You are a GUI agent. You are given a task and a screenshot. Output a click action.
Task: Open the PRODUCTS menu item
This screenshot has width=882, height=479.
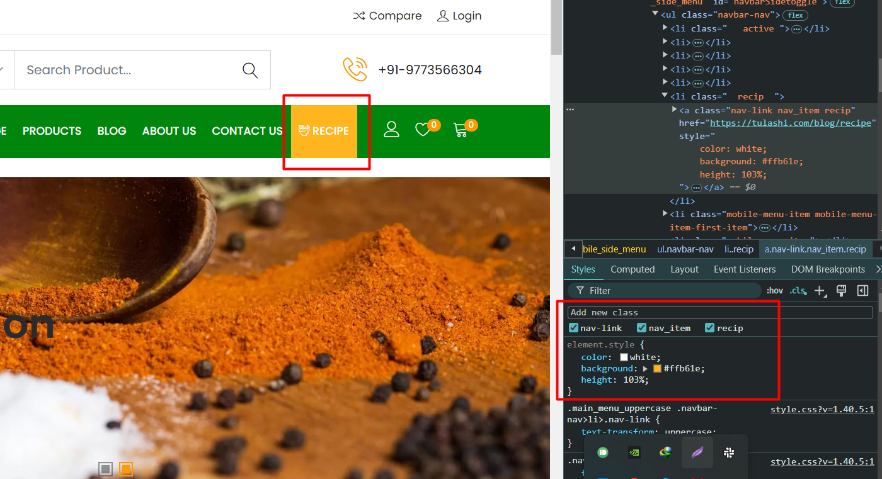point(52,131)
